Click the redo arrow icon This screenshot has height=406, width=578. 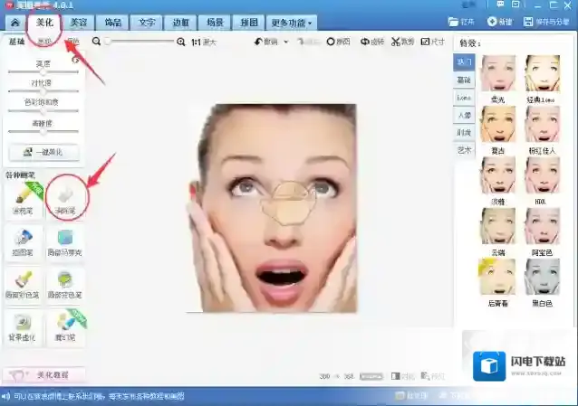(301, 42)
